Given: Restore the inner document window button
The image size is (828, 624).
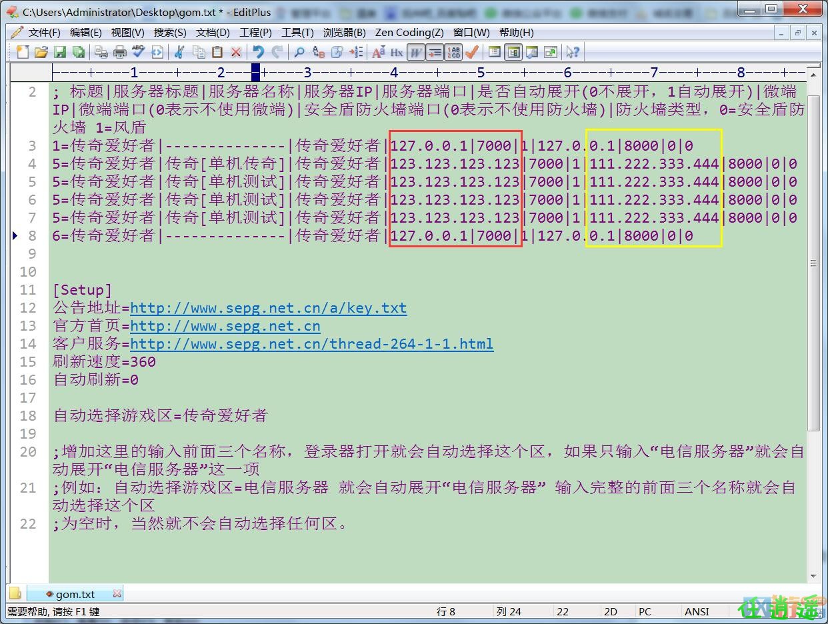Looking at the screenshot, I should coord(797,32).
